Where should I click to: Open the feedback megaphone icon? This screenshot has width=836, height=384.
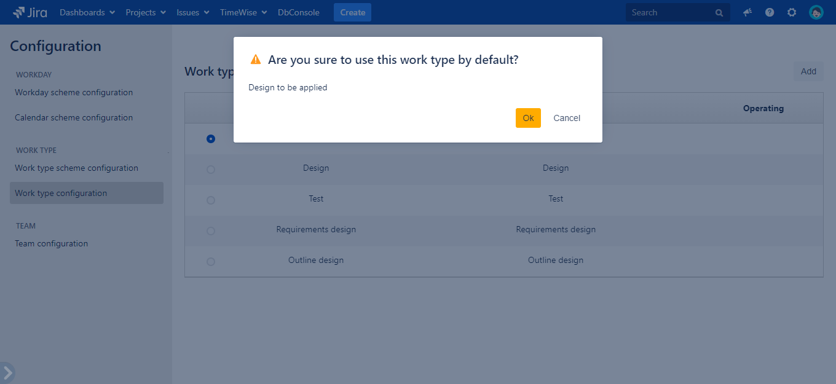747,12
